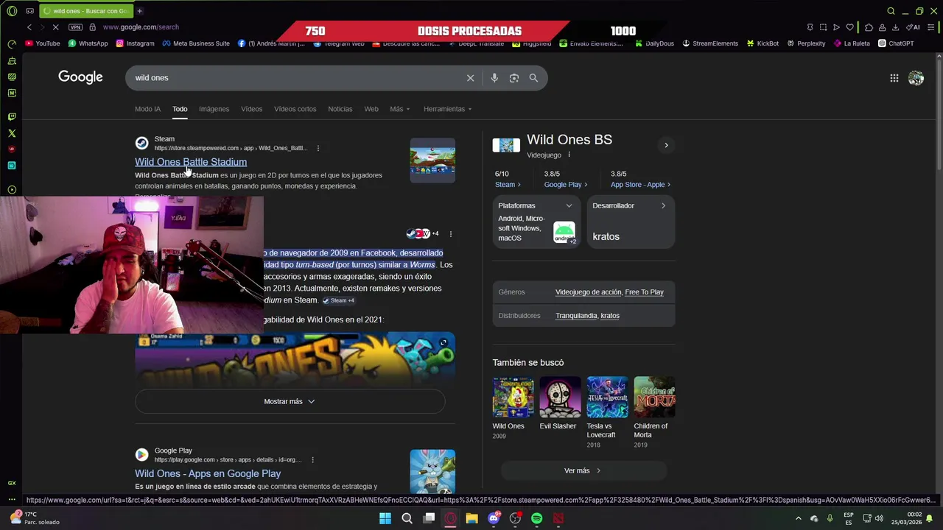Click the Ver más button

(x=583, y=470)
